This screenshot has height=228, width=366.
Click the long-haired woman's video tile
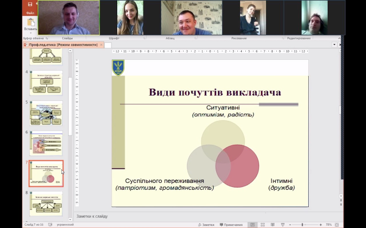click(x=130, y=18)
